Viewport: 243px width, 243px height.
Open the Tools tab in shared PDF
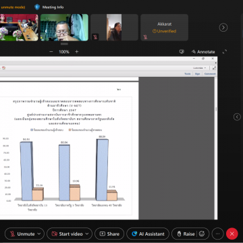(188, 74)
